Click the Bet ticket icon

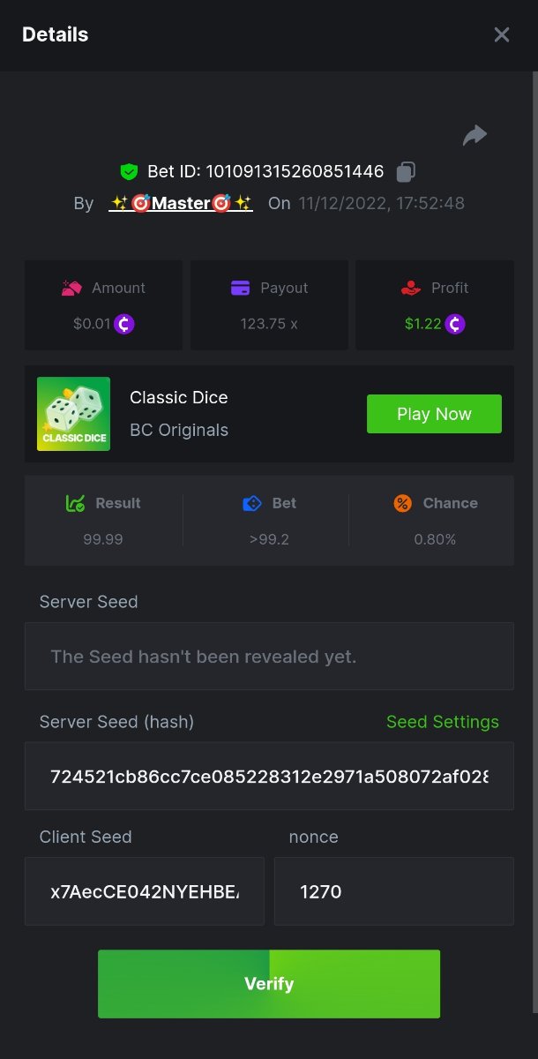[x=252, y=503]
